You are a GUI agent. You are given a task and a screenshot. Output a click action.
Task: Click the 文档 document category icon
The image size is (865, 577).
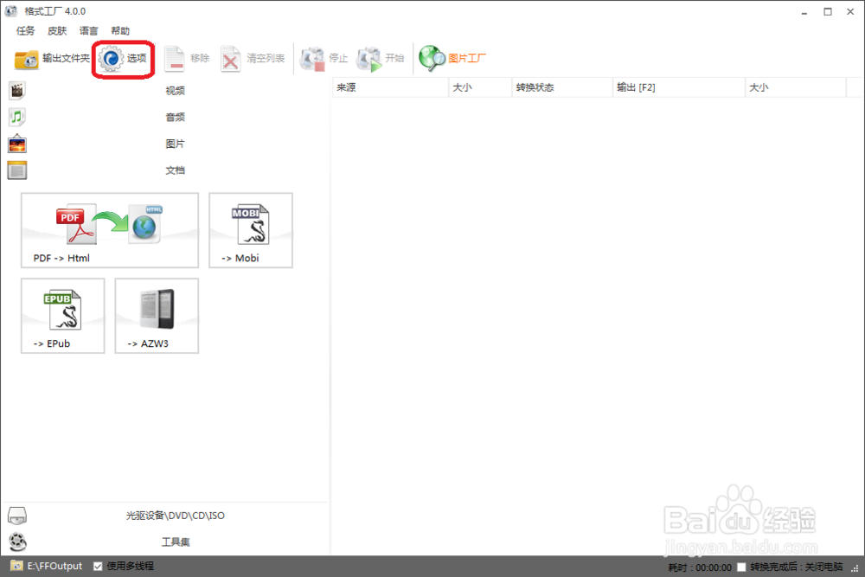pyautogui.click(x=17, y=170)
